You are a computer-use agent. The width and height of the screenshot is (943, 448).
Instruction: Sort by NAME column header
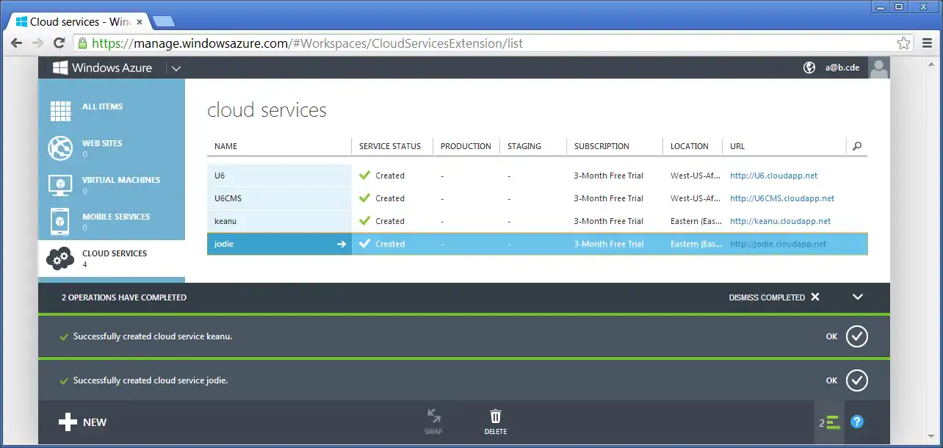[226, 146]
